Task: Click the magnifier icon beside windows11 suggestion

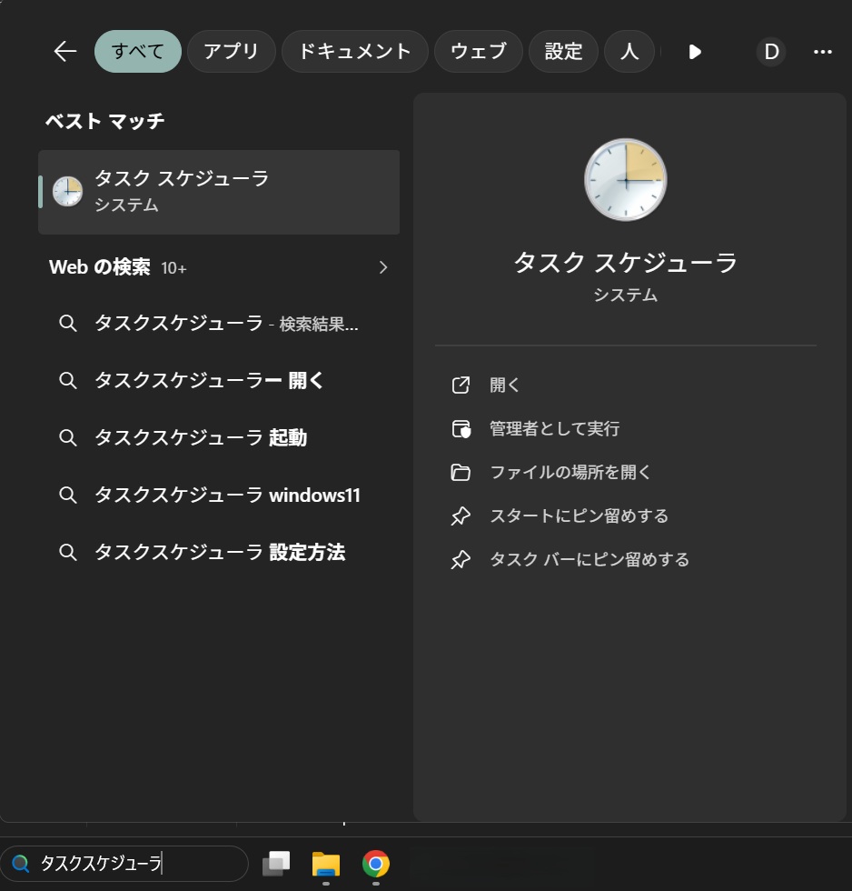Action: pos(68,495)
